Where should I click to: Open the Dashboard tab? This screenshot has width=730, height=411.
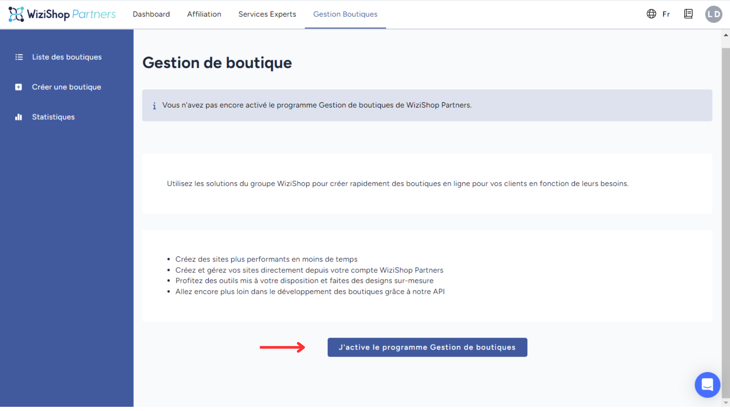pos(151,14)
